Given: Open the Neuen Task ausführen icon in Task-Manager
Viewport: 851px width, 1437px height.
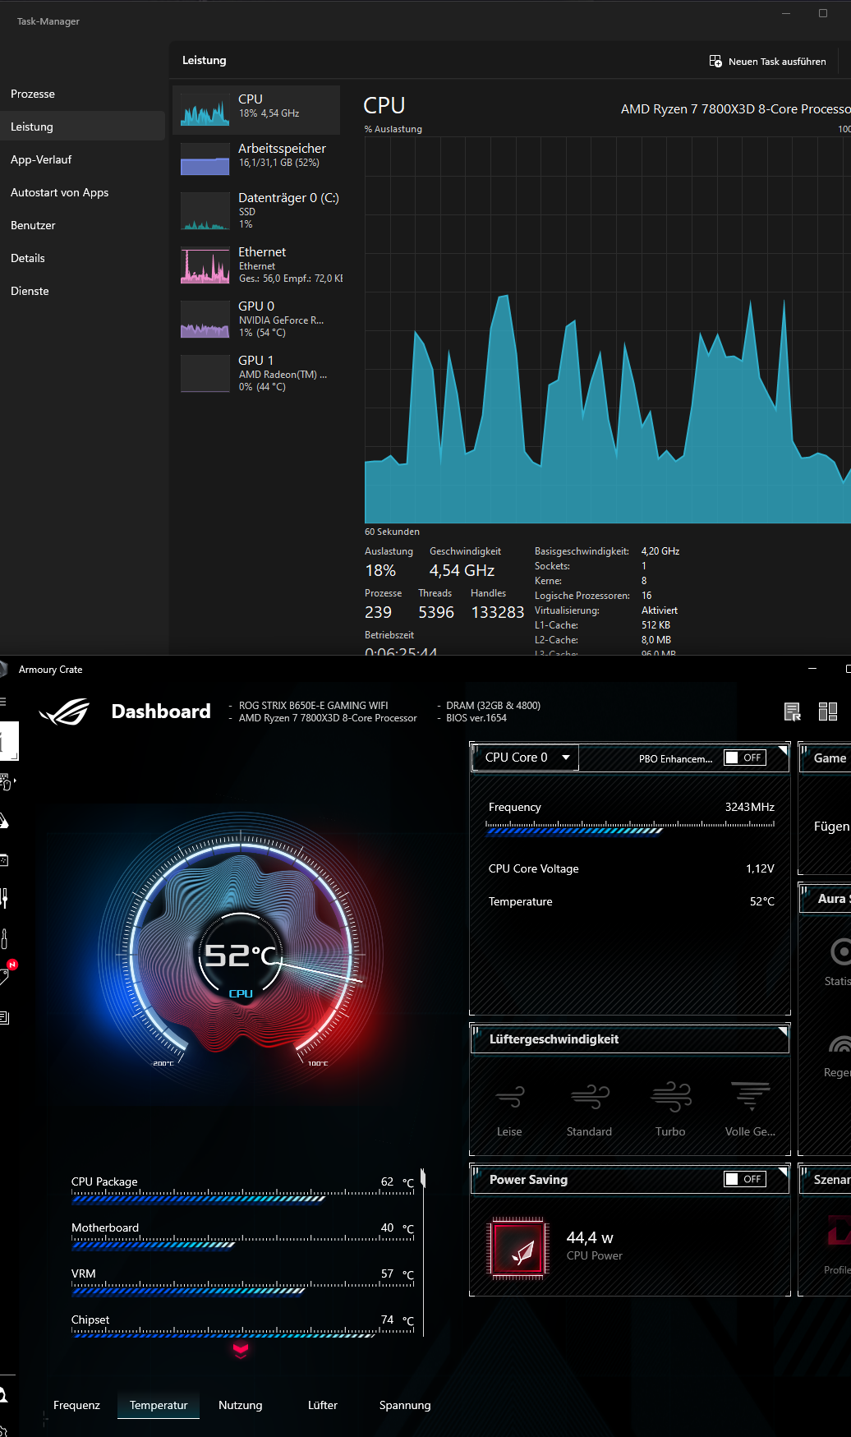Looking at the screenshot, I should (x=715, y=62).
